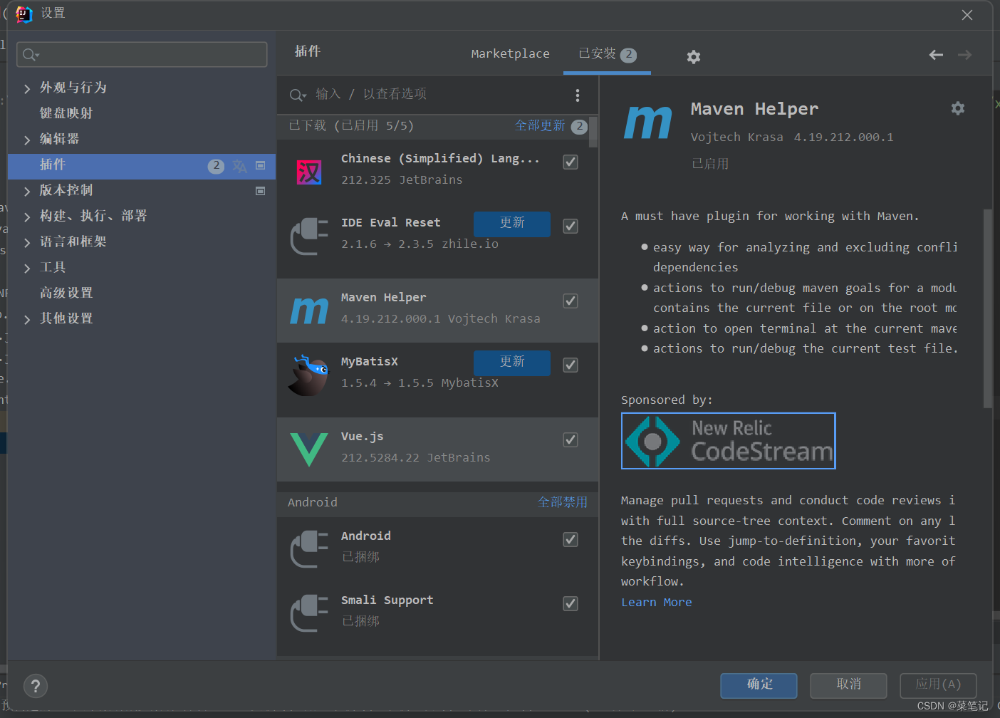Click the plugin list vertical scrollbar

pyautogui.click(x=593, y=132)
